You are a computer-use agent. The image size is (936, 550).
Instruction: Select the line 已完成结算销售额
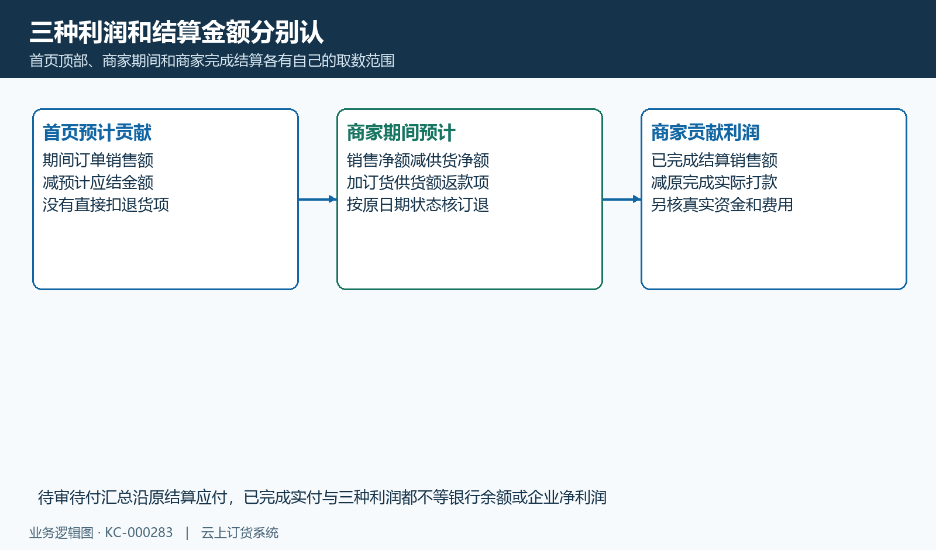pyautogui.click(x=714, y=160)
